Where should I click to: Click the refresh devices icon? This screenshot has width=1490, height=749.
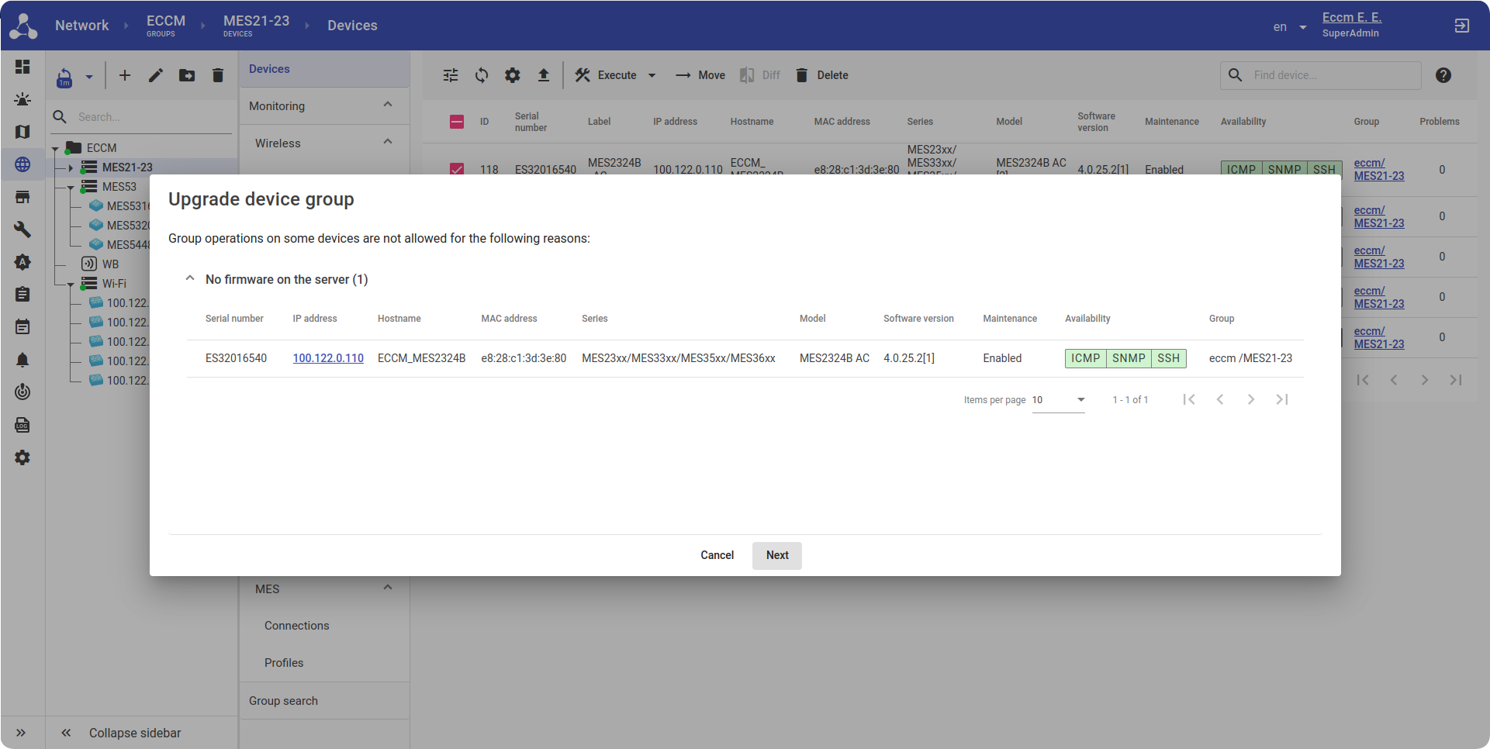tap(482, 75)
